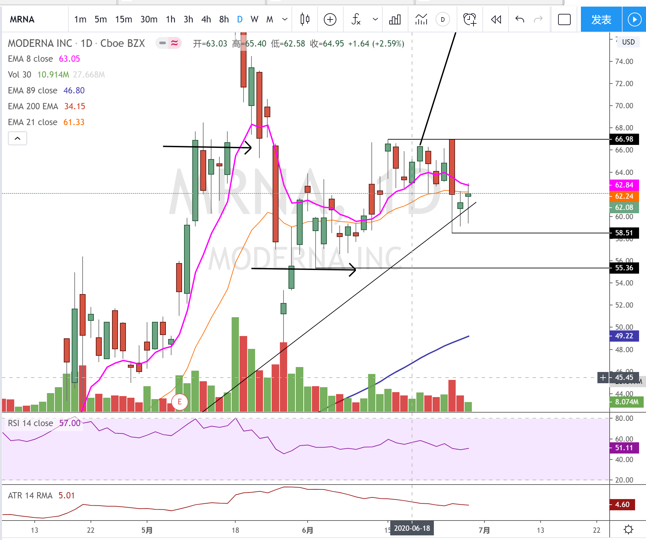Click the 7月 date axis label

(x=484, y=530)
